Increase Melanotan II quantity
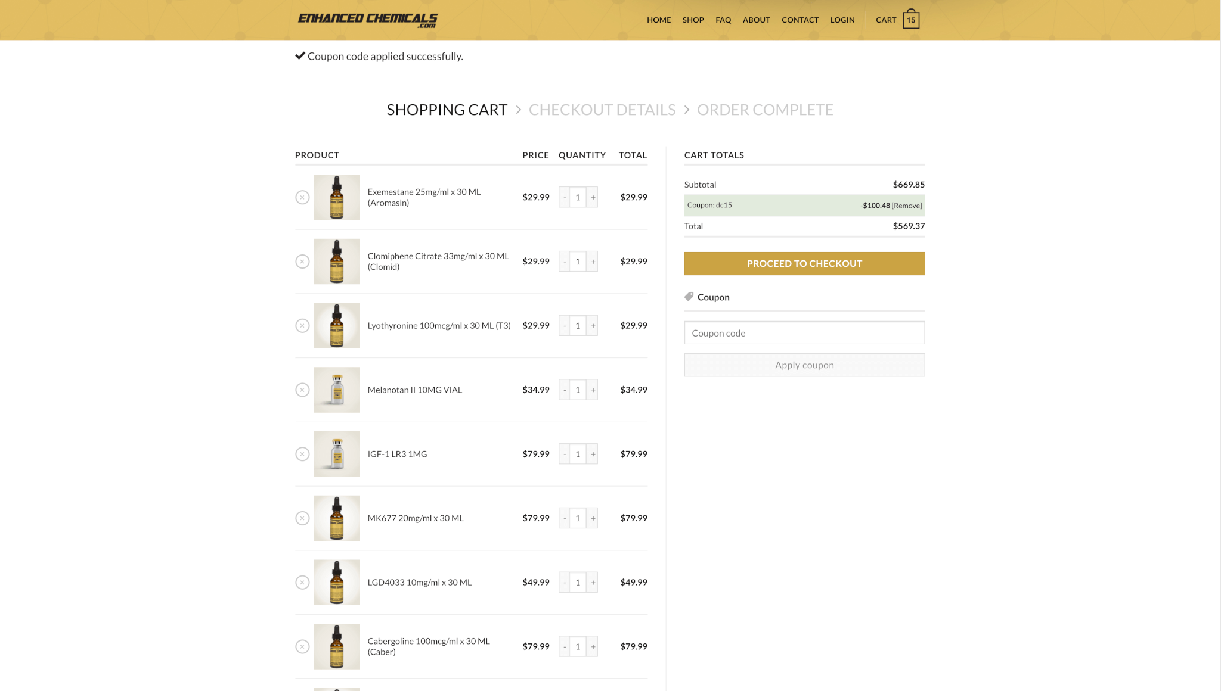1221x691 pixels. (593, 390)
